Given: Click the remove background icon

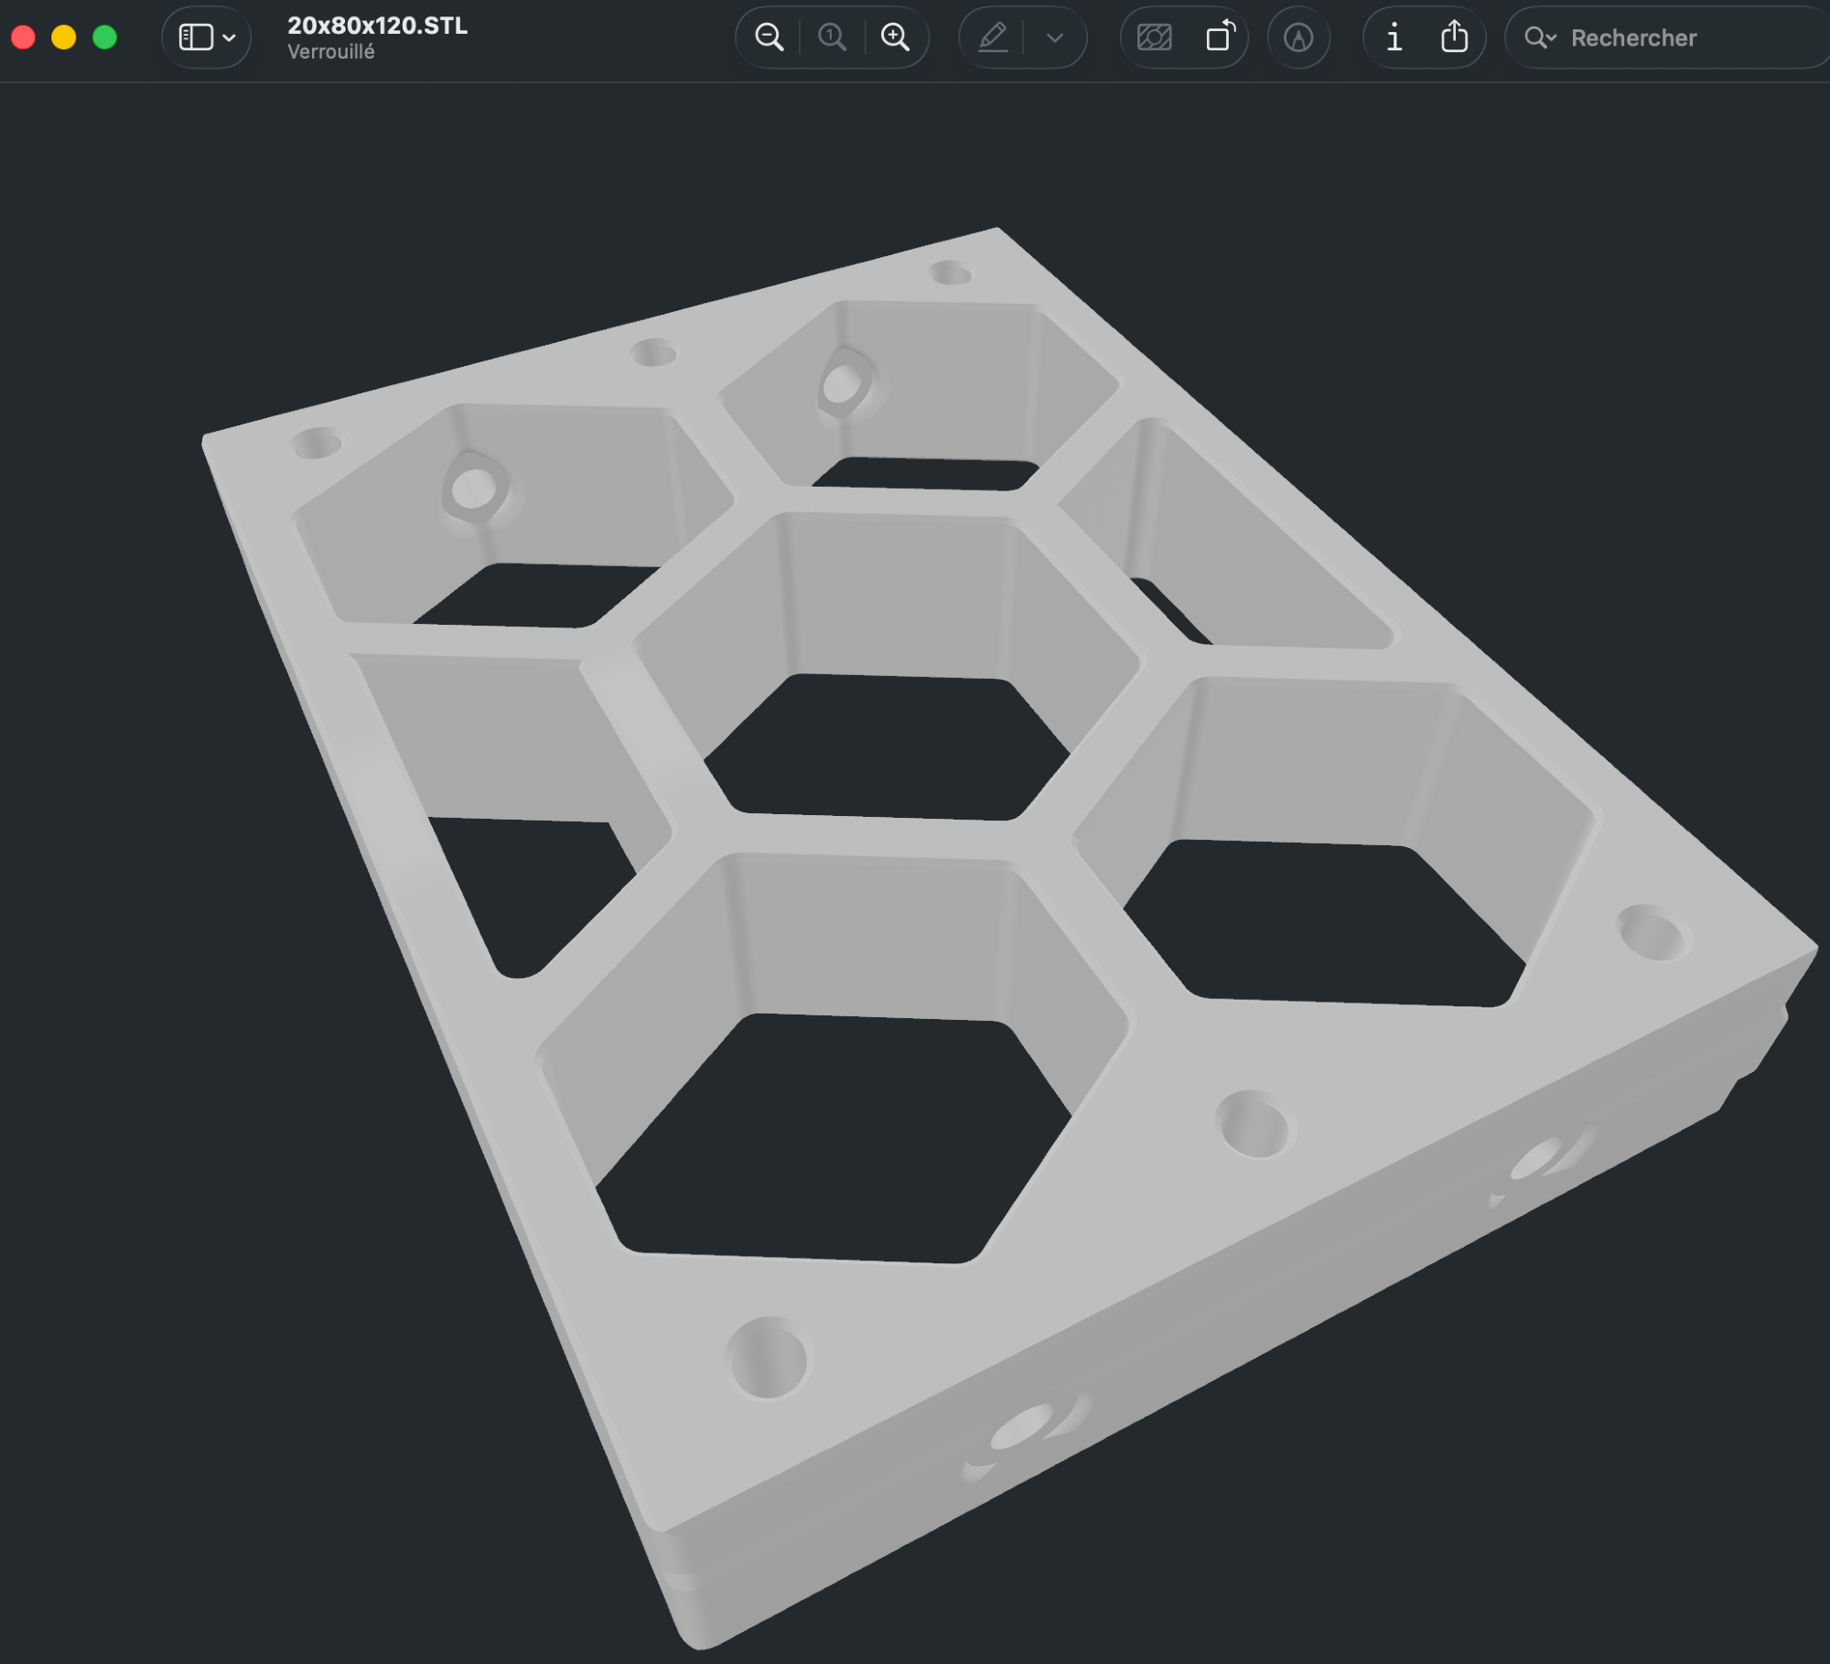Looking at the screenshot, I should [x=1154, y=38].
